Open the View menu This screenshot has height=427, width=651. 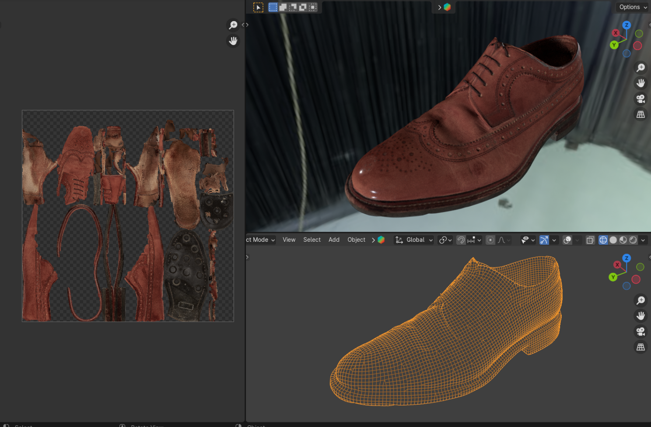pyautogui.click(x=289, y=240)
